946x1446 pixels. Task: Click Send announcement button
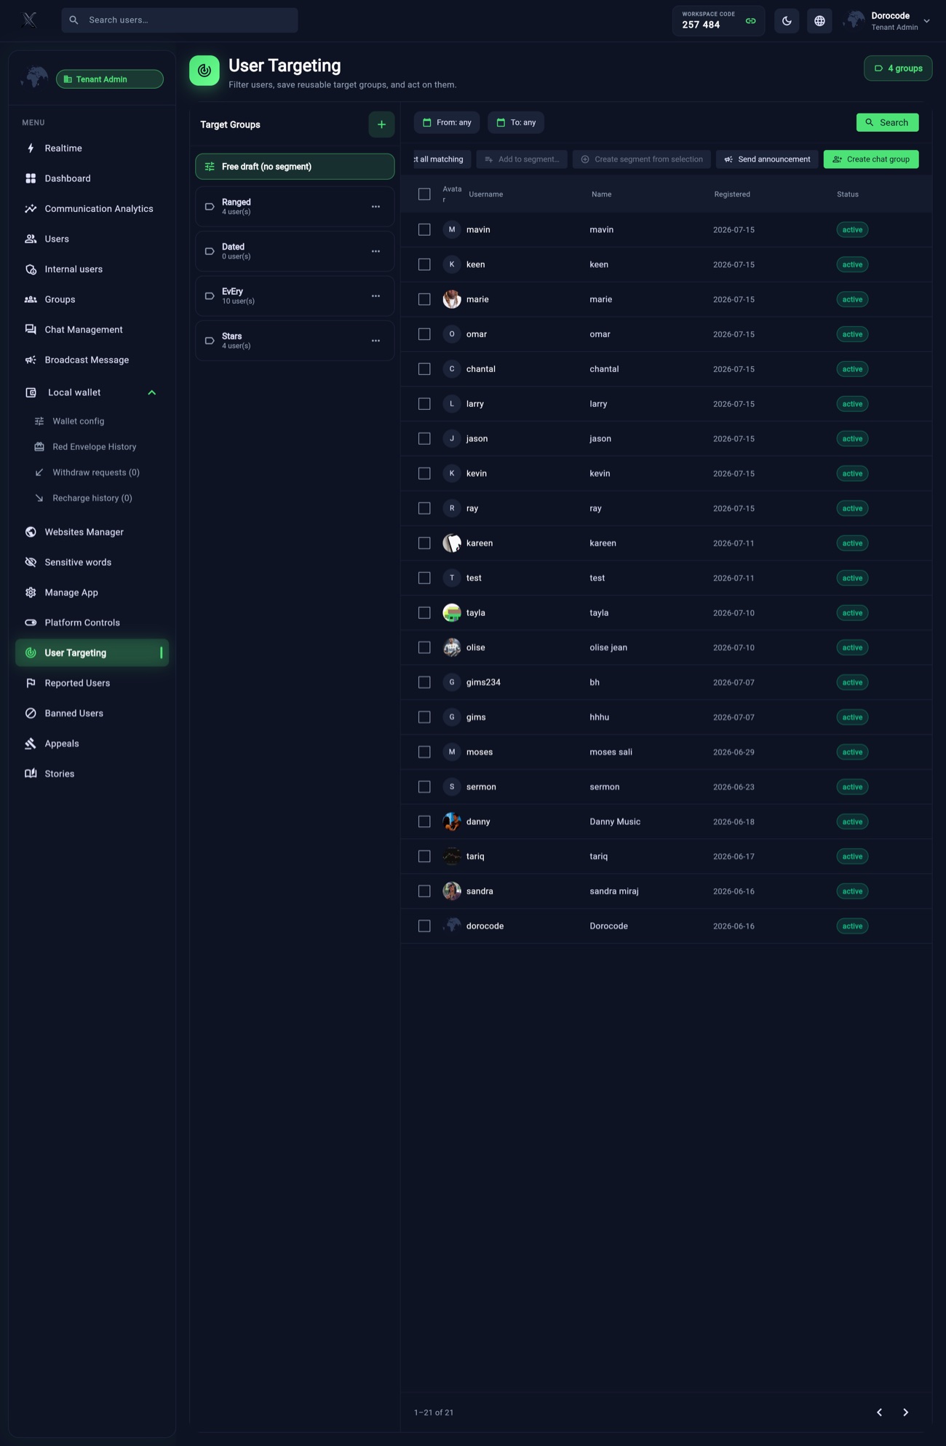coord(767,159)
